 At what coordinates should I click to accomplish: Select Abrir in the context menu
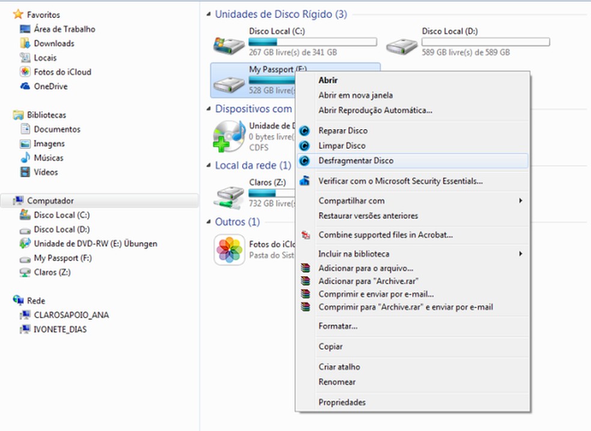[413, 80]
